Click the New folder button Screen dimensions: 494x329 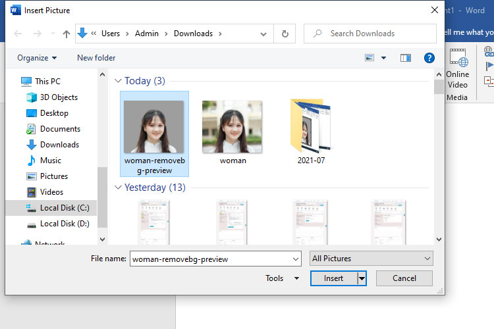pyautogui.click(x=96, y=58)
